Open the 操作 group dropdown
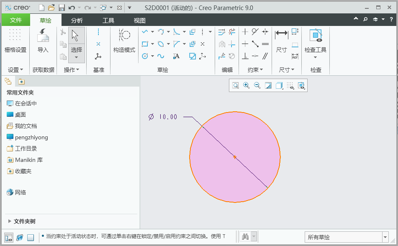This screenshot has width=398, height=246. tap(72, 69)
